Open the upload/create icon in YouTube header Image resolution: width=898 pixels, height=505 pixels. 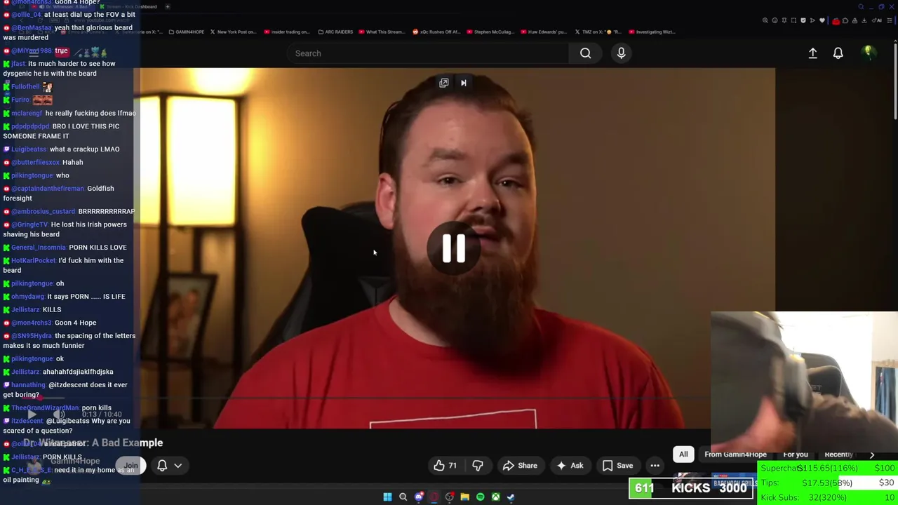click(812, 53)
